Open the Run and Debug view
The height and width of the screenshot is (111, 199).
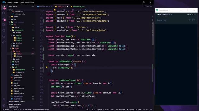(x=4, y=25)
